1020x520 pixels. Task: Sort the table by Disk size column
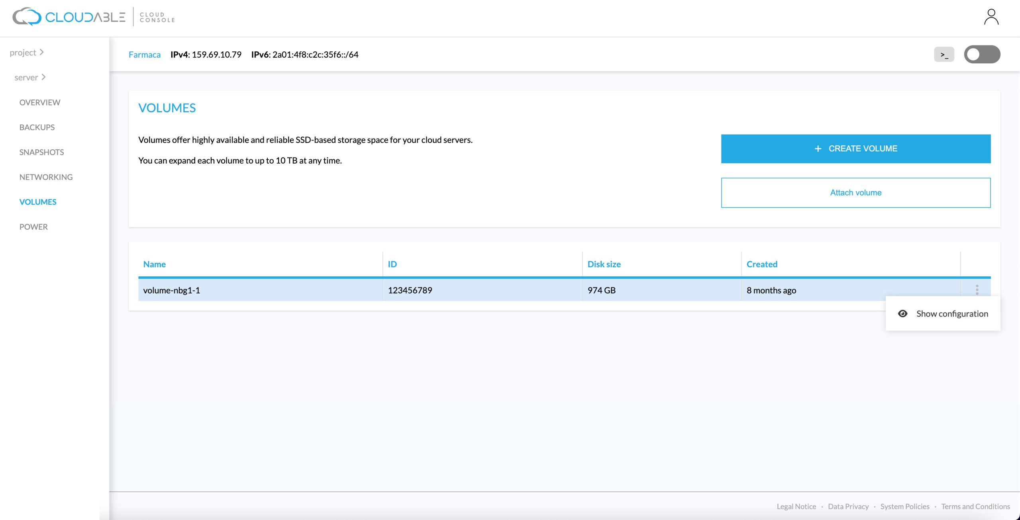(604, 264)
